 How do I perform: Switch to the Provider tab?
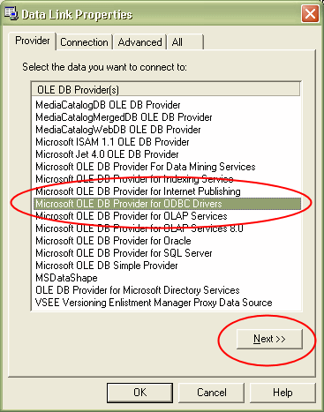click(33, 41)
